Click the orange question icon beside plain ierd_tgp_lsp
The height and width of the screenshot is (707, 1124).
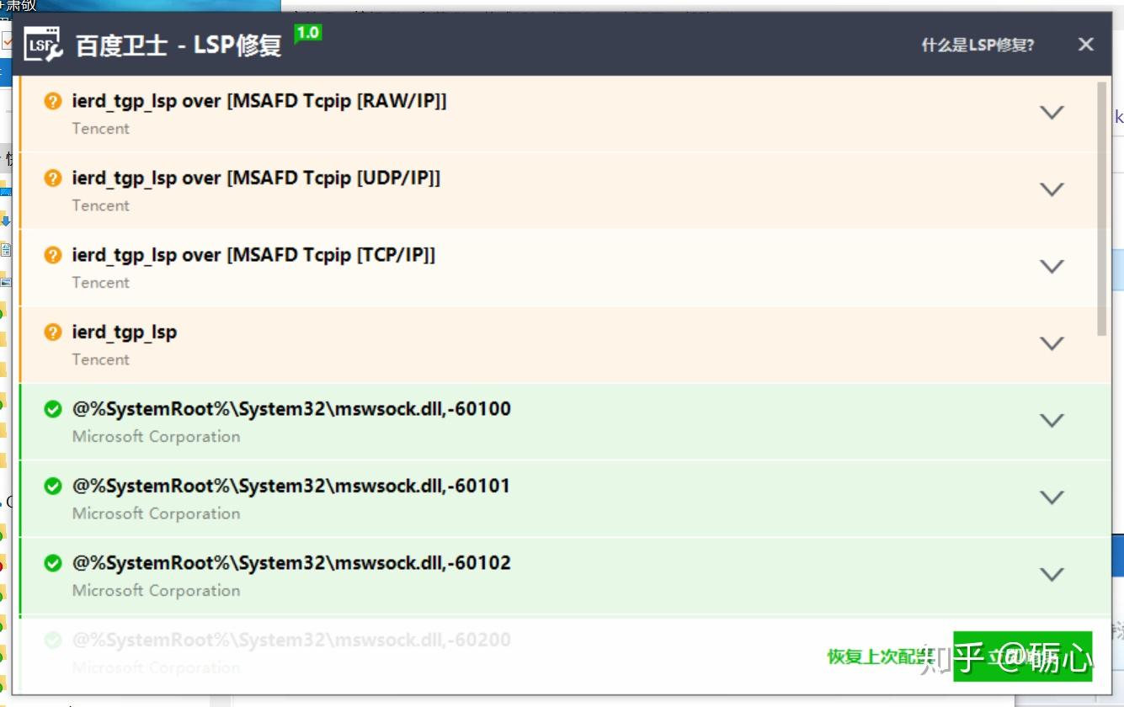(53, 332)
